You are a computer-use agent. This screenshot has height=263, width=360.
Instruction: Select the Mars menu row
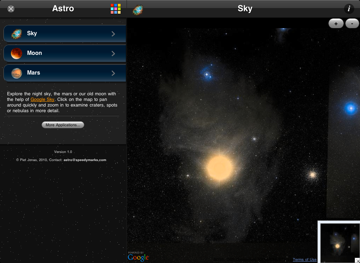point(65,73)
